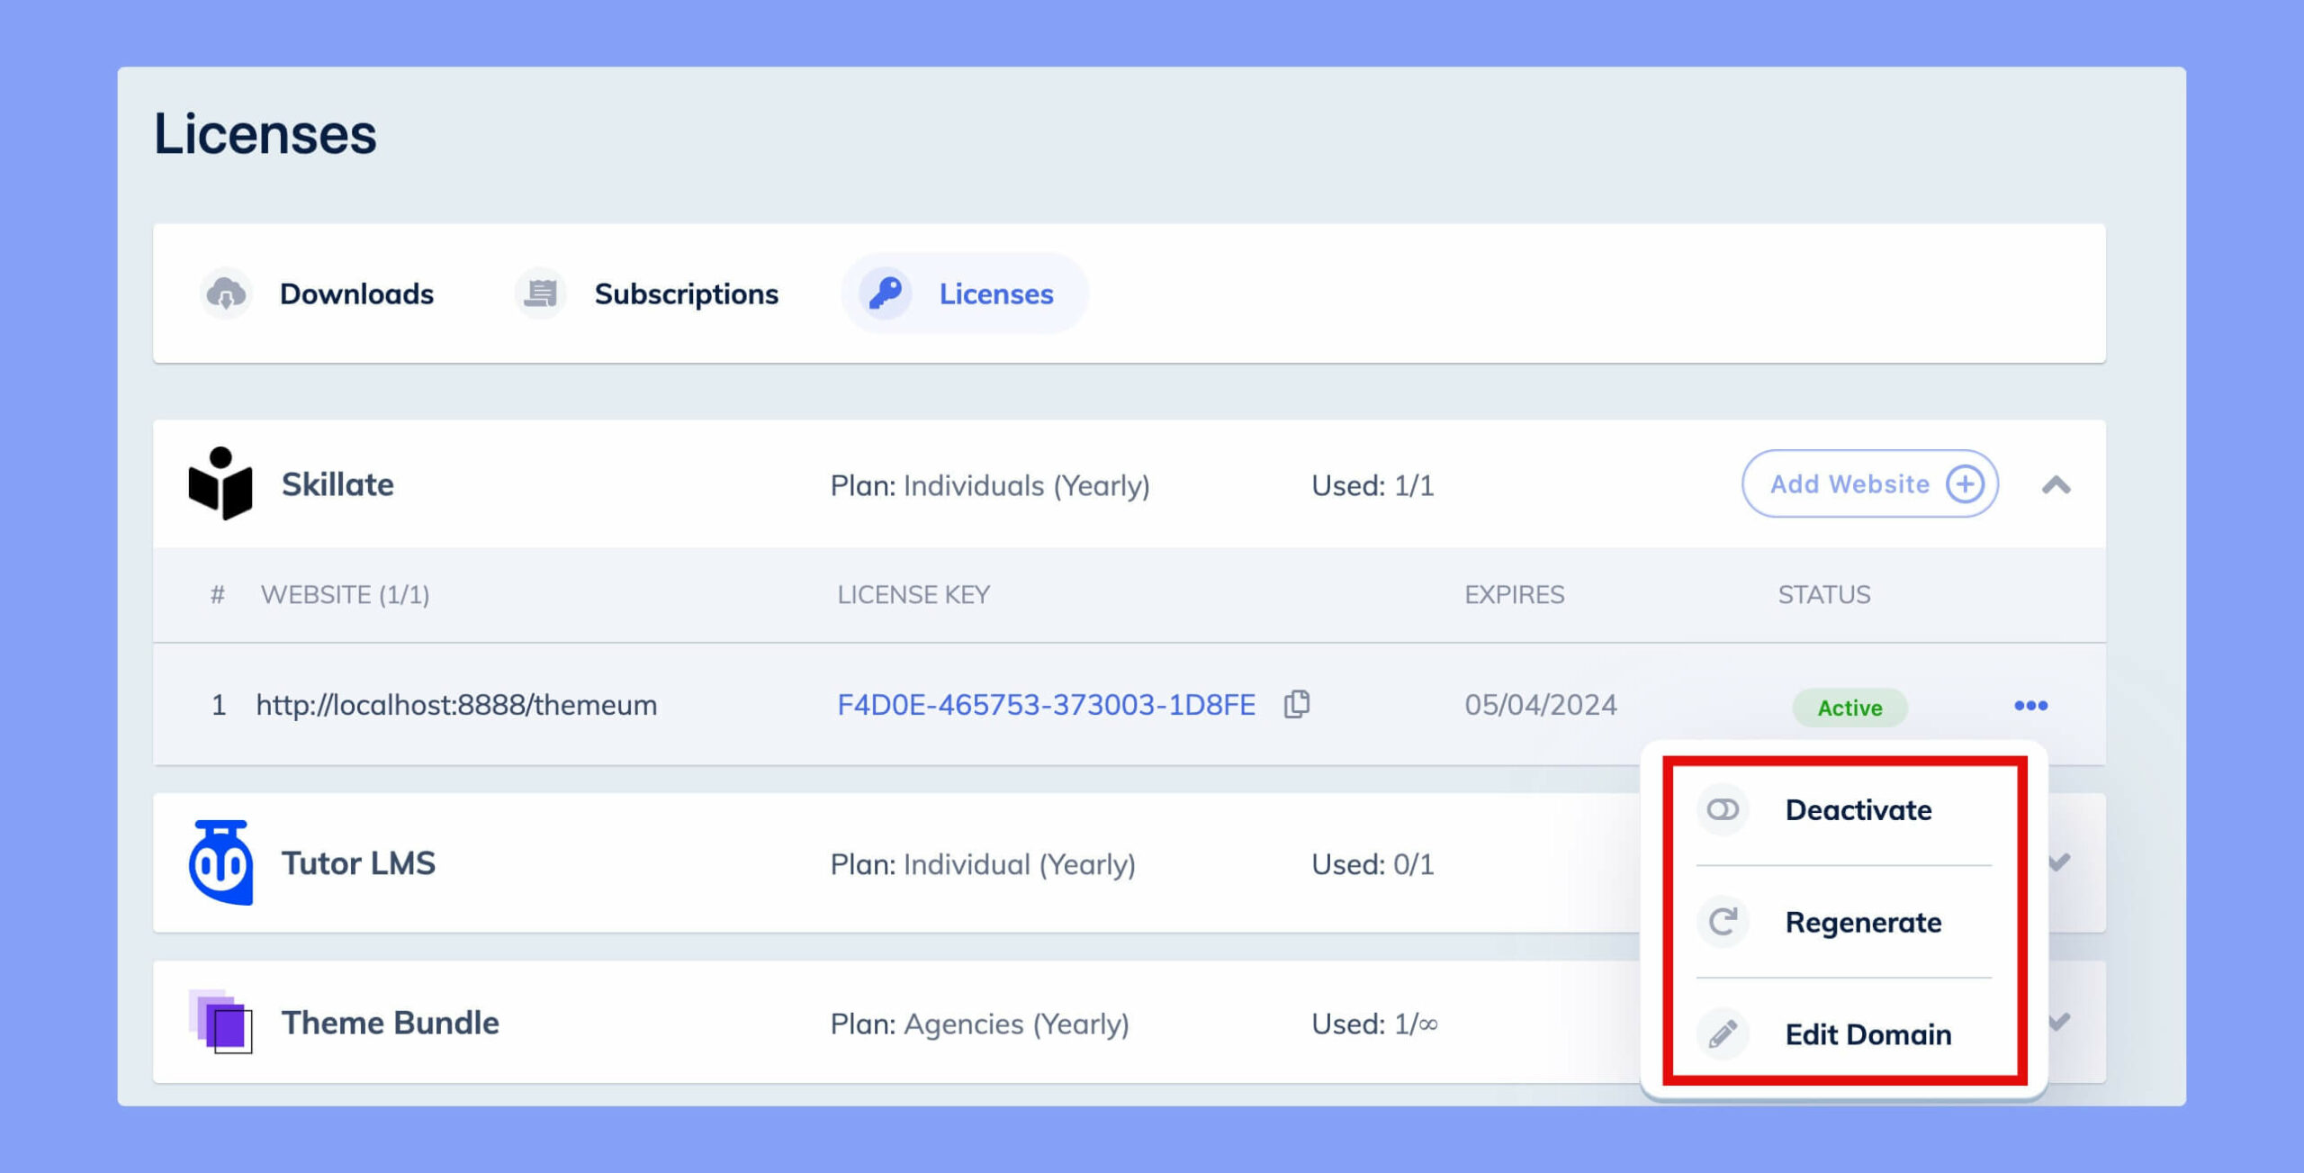The height and width of the screenshot is (1173, 2304).
Task: Click the F4D0E-465753-373003-1D8FE license key link
Action: pos(1046,705)
